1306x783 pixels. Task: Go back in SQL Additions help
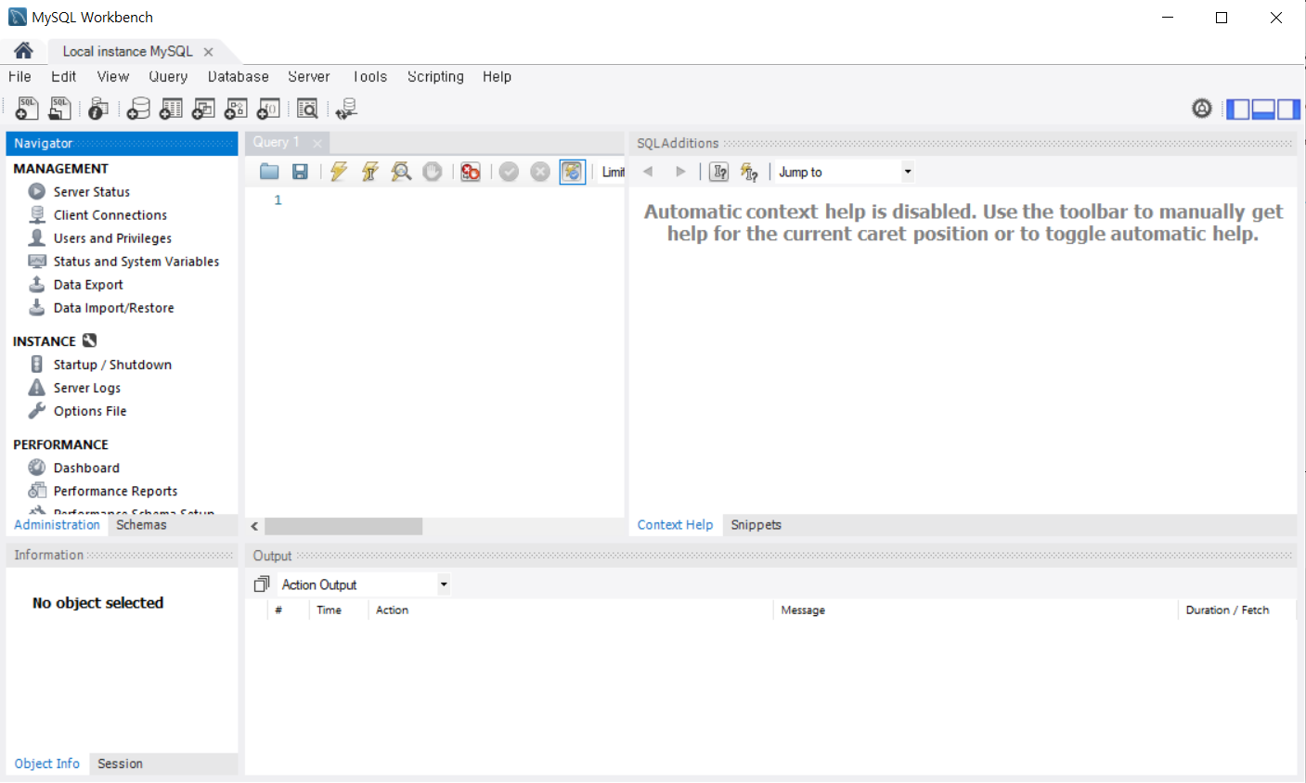648,172
